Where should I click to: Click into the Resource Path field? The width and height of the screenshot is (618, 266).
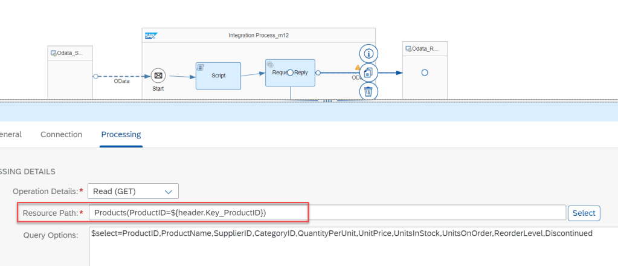point(326,213)
